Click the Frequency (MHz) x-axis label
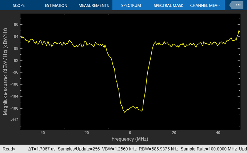This screenshot has height=153, width=247. point(130,139)
